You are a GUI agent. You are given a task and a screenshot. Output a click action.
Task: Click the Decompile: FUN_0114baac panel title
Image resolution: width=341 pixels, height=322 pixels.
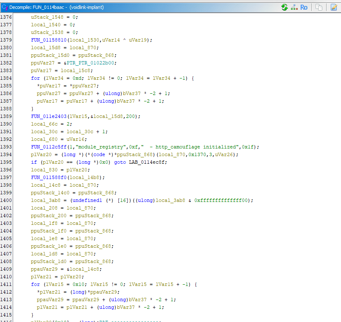(56, 7)
